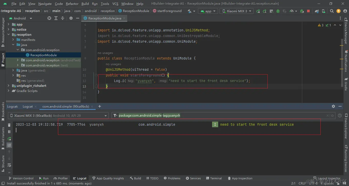Click the green Debug bug icon

[x=278, y=11]
